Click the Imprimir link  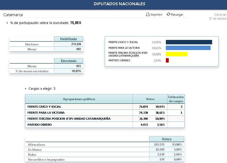(156, 15)
